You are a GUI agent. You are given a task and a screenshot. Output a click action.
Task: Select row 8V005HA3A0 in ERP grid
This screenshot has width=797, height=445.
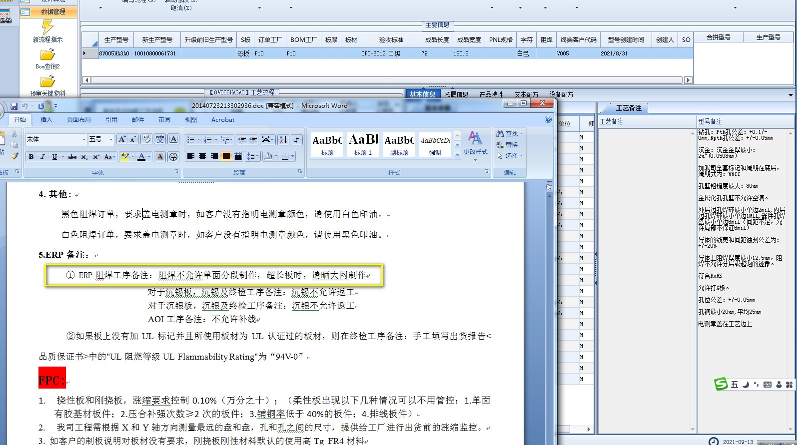click(x=387, y=53)
